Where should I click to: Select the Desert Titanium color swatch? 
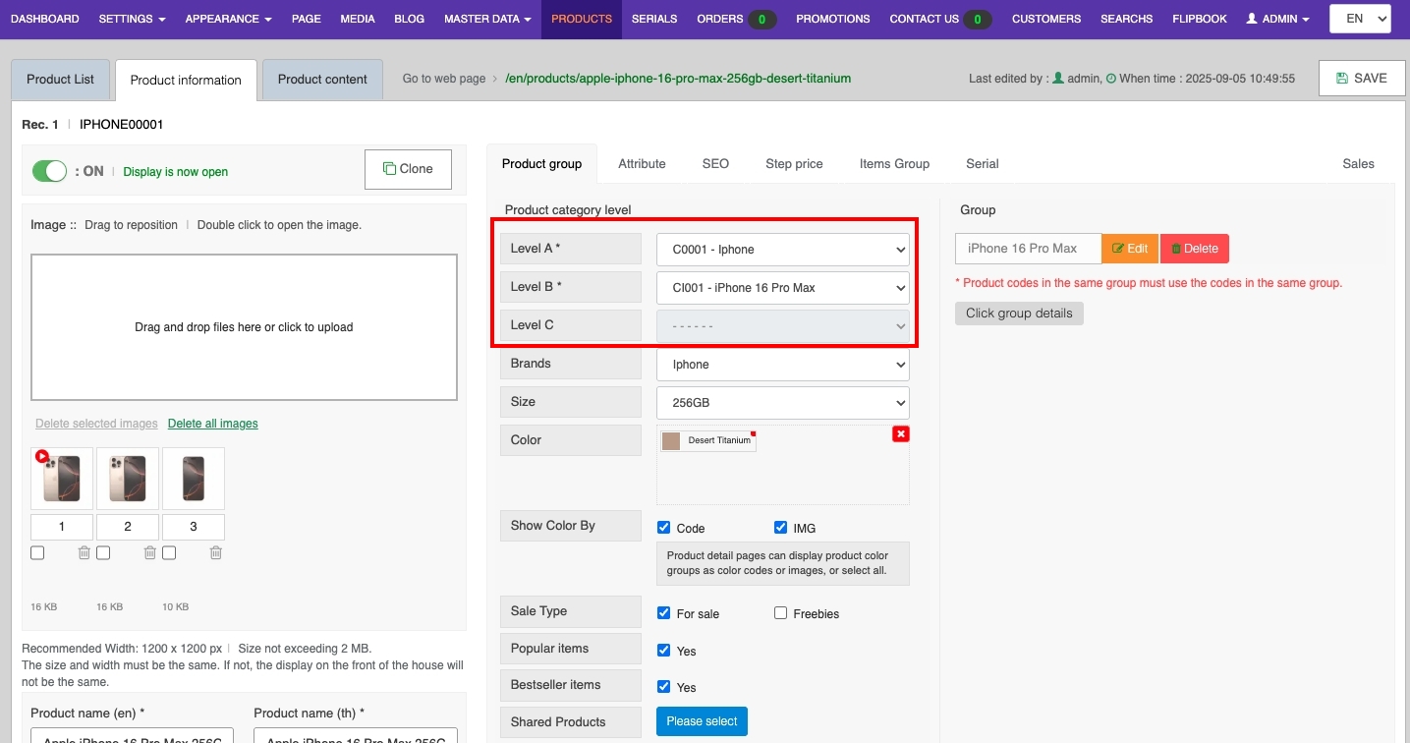[x=708, y=440]
